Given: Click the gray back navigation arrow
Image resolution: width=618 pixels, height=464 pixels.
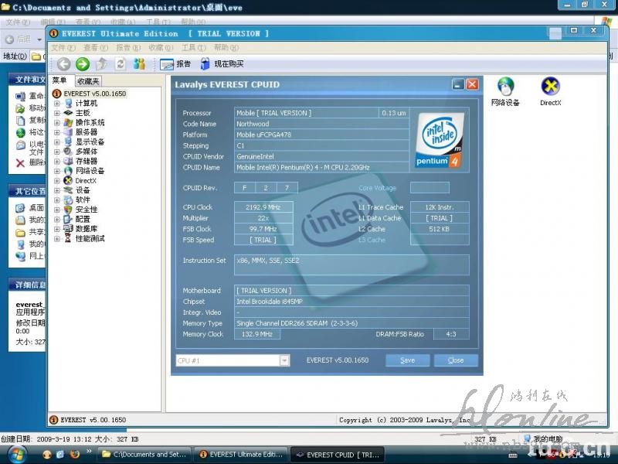Looking at the screenshot, I should click(63, 64).
